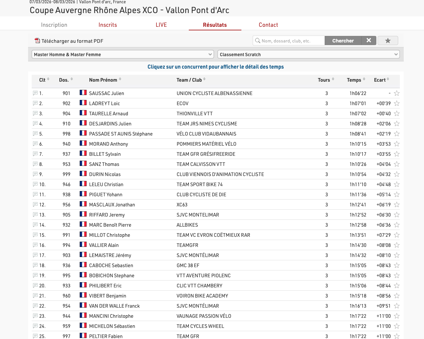Click magnifier icon in search field

pyautogui.click(x=258, y=41)
